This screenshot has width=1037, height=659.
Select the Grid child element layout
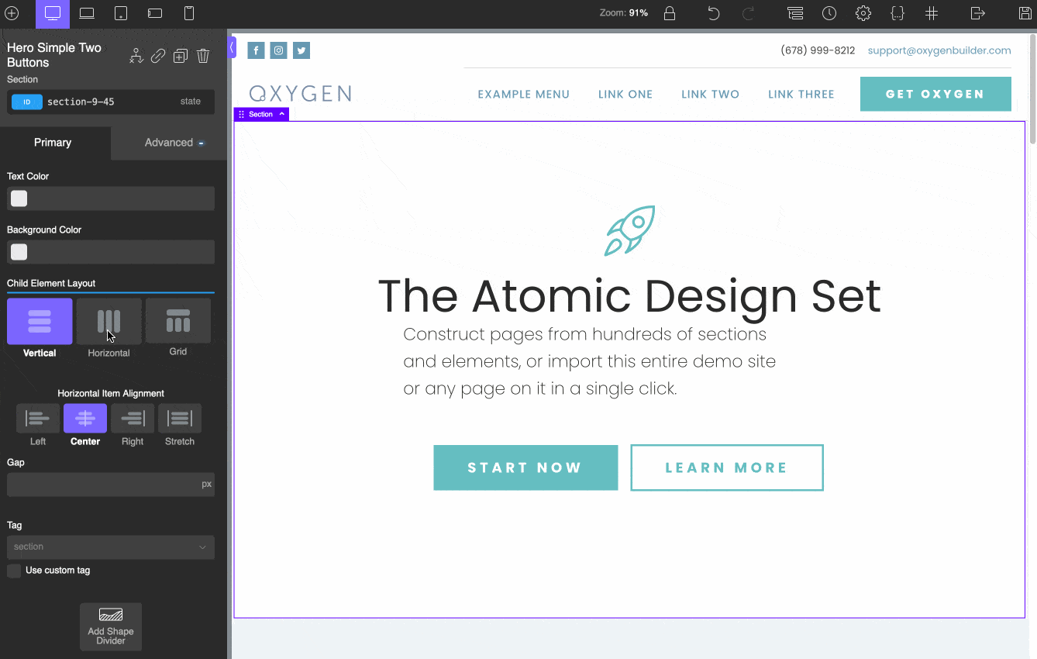pyautogui.click(x=177, y=320)
